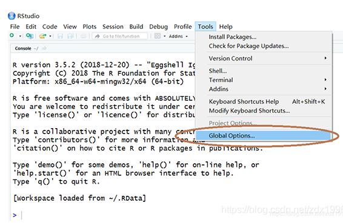This screenshot has width=343, height=223.
Task: Open the Session menu
Action: 113,27
